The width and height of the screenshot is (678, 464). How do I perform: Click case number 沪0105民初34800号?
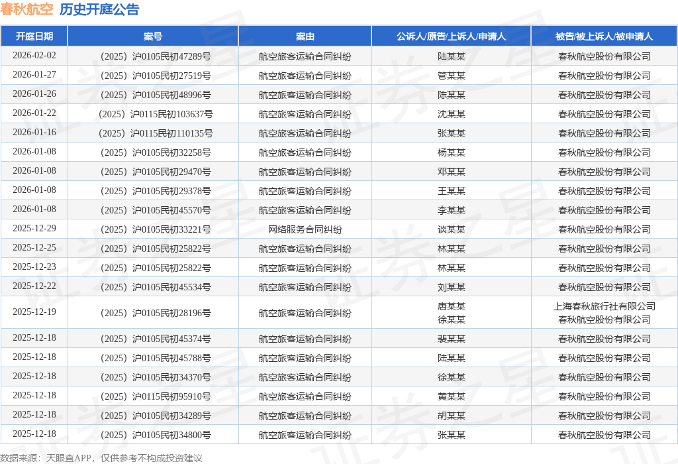pos(156,435)
